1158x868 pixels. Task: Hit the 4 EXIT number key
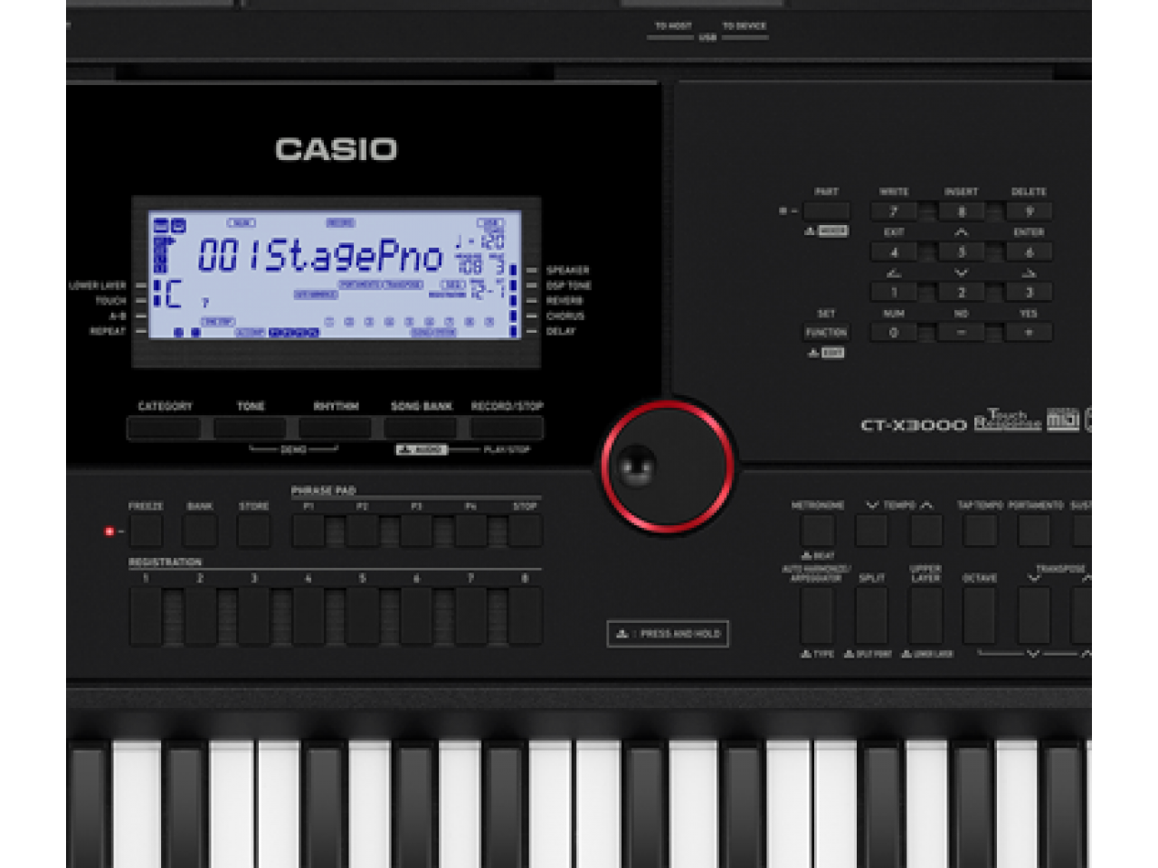click(x=894, y=252)
